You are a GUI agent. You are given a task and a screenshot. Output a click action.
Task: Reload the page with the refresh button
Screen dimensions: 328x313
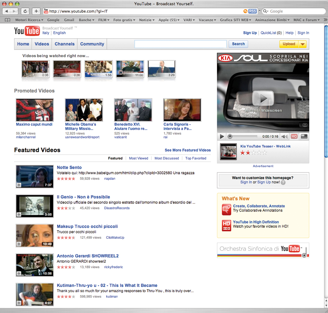pos(25,11)
